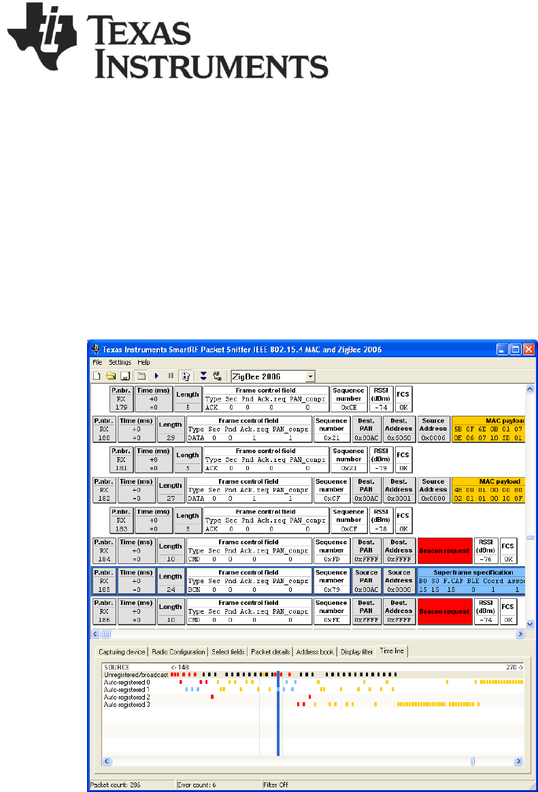
Task: Click the packet list scroll-down arrow
Action: [x=530, y=625]
